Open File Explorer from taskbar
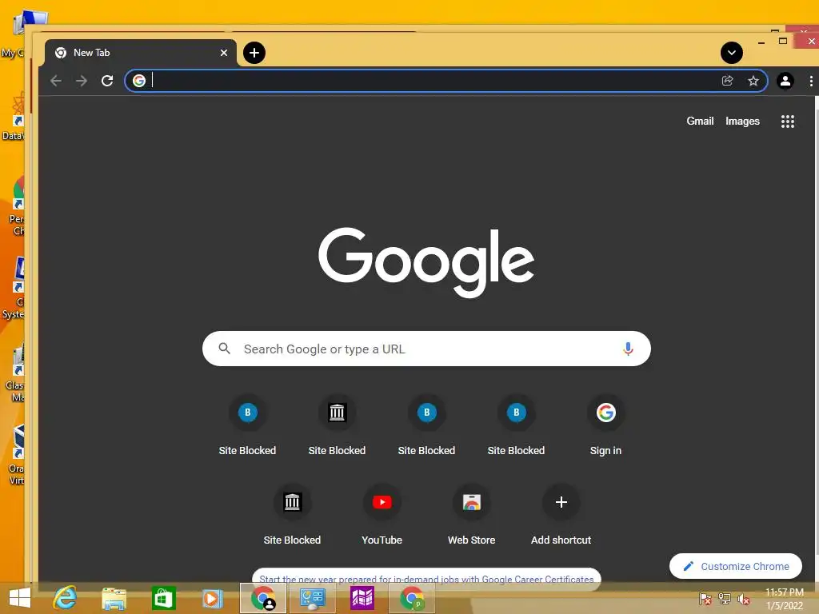 (x=114, y=598)
